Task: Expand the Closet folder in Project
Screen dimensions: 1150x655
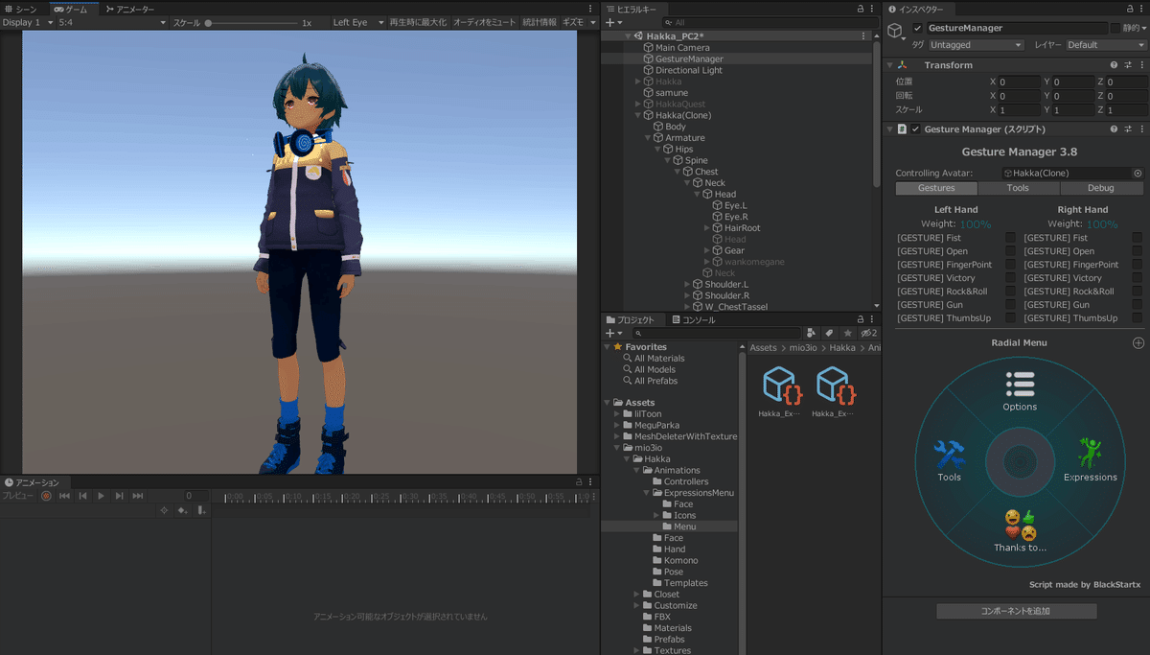Action: pos(637,595)
